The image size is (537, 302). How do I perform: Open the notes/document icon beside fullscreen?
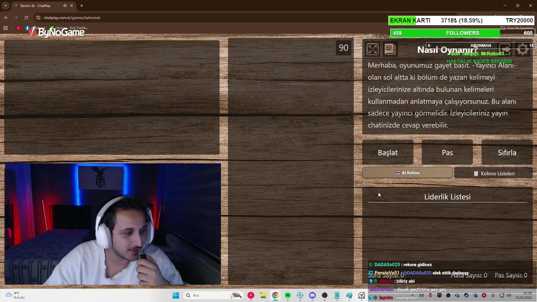click(390, 49)
